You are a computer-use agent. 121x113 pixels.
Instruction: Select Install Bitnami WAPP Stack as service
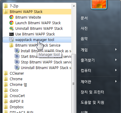[x=46, y=51]
